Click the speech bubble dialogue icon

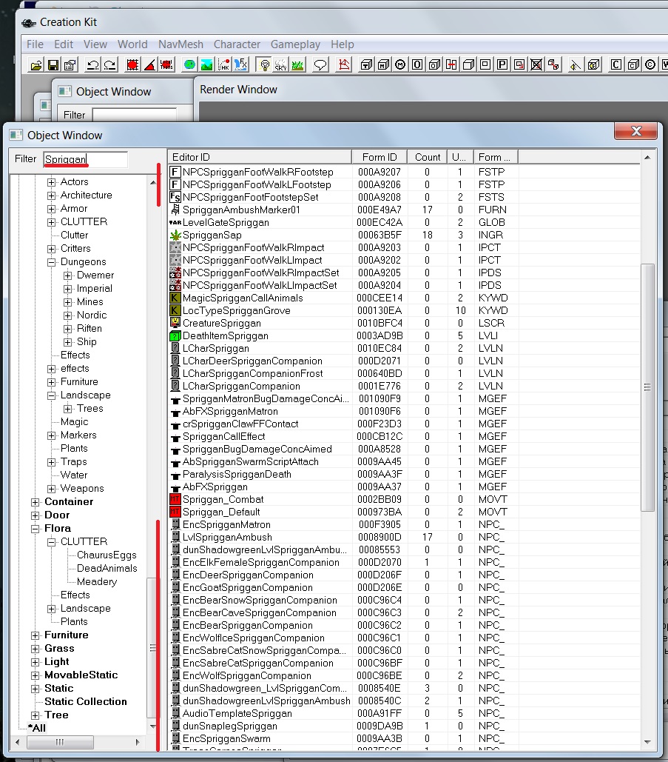click(x=320, y=64)
